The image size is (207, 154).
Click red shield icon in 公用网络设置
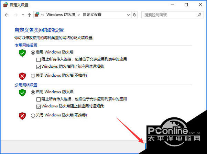point(22,116)
